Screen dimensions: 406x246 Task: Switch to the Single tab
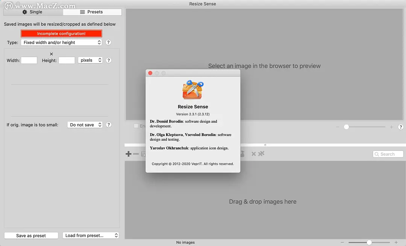tap(33, 12)
